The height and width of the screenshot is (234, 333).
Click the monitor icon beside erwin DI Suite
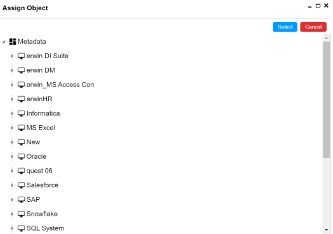coord(21,56)
